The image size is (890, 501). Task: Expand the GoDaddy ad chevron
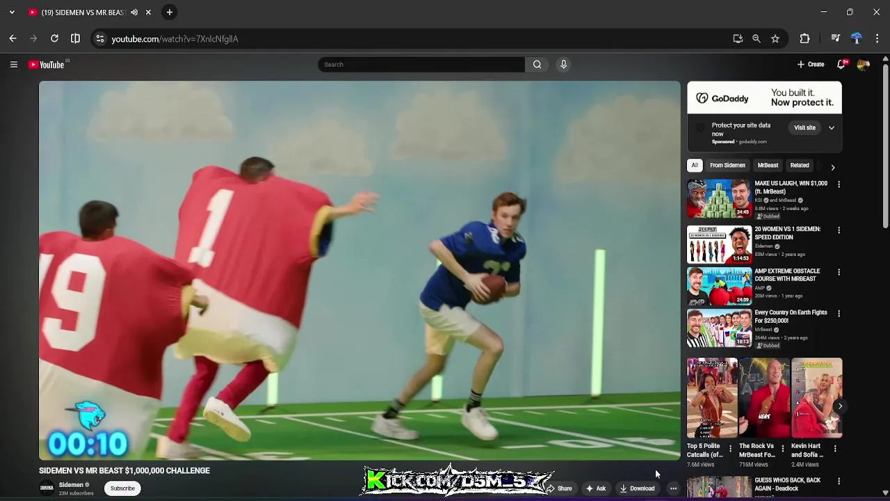tap(831, 128)
